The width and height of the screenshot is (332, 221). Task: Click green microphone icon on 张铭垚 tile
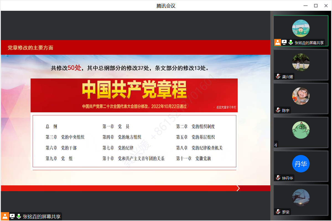coord(290,43)
